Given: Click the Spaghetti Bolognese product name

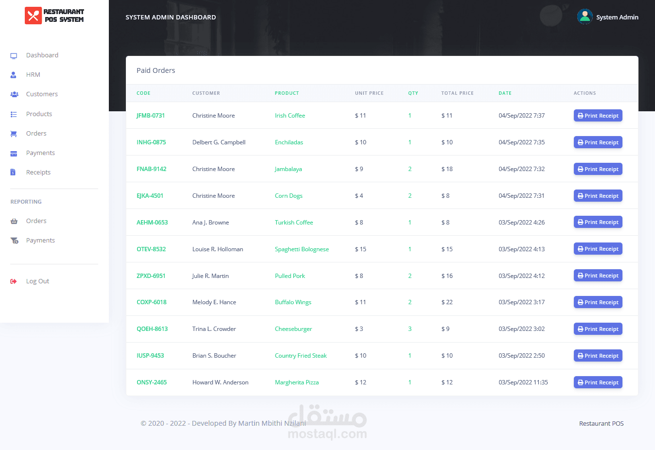Looking at the screenshot, I should point(302,249).
